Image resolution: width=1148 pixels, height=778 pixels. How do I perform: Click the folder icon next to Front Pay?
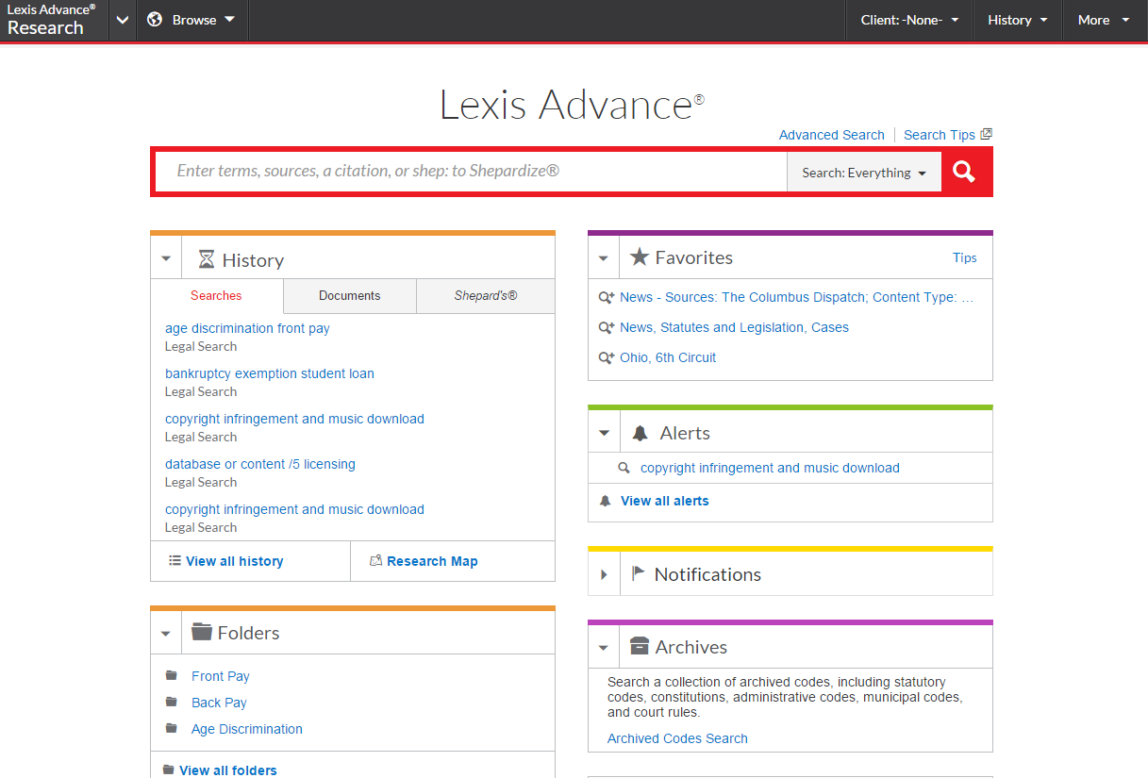(x=171, y=675)
